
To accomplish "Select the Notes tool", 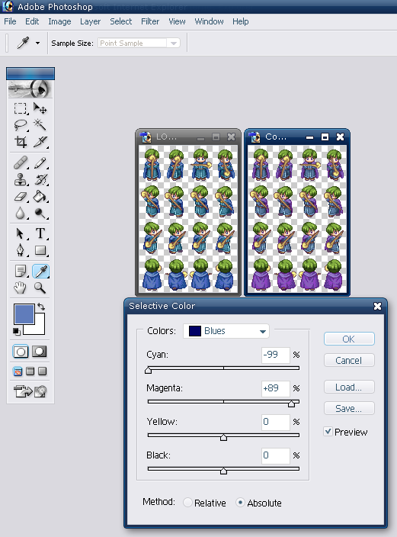I will click(21, 272).
